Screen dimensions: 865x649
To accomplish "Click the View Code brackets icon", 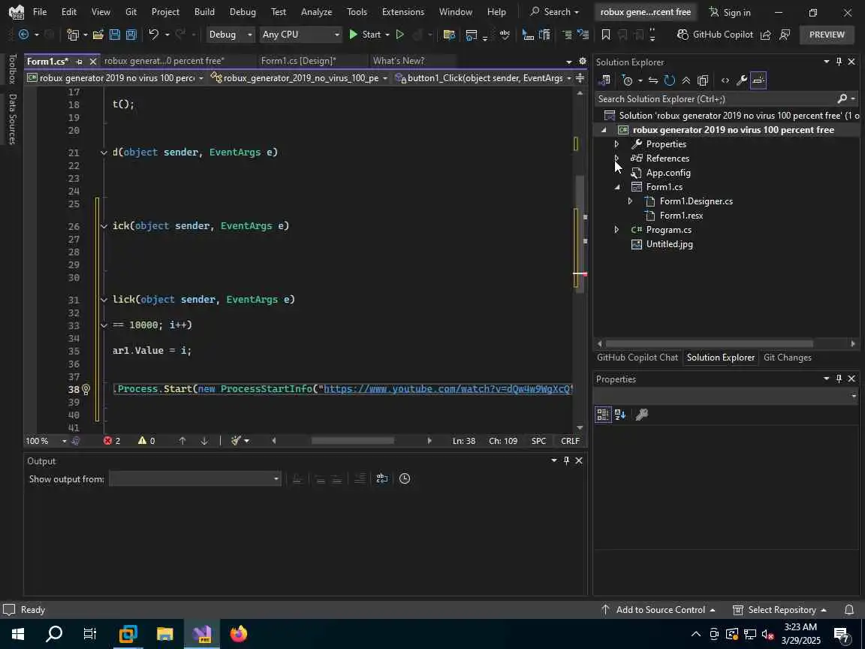I will (x=725, y=80).
